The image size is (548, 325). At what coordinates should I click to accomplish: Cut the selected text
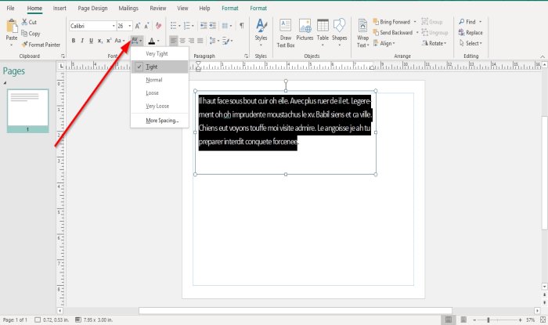pyautogui.click(x=29, y=22)
